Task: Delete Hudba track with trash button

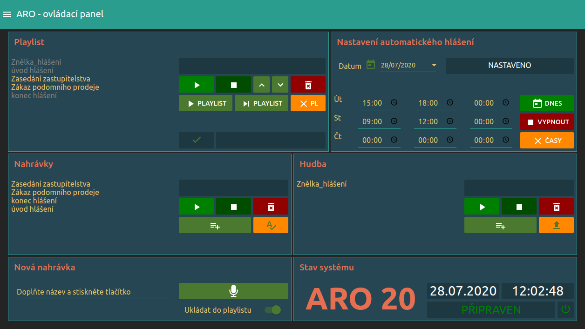Action: click(556, 207)
